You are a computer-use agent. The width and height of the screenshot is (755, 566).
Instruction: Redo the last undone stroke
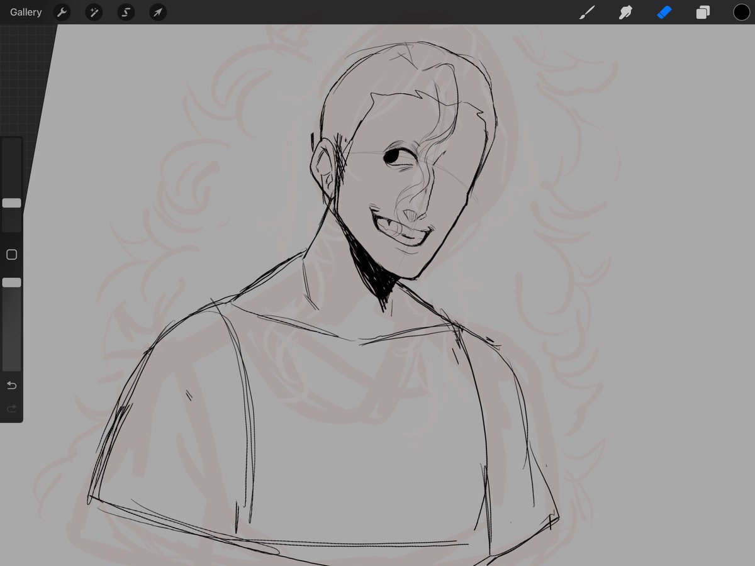(11, 409)
